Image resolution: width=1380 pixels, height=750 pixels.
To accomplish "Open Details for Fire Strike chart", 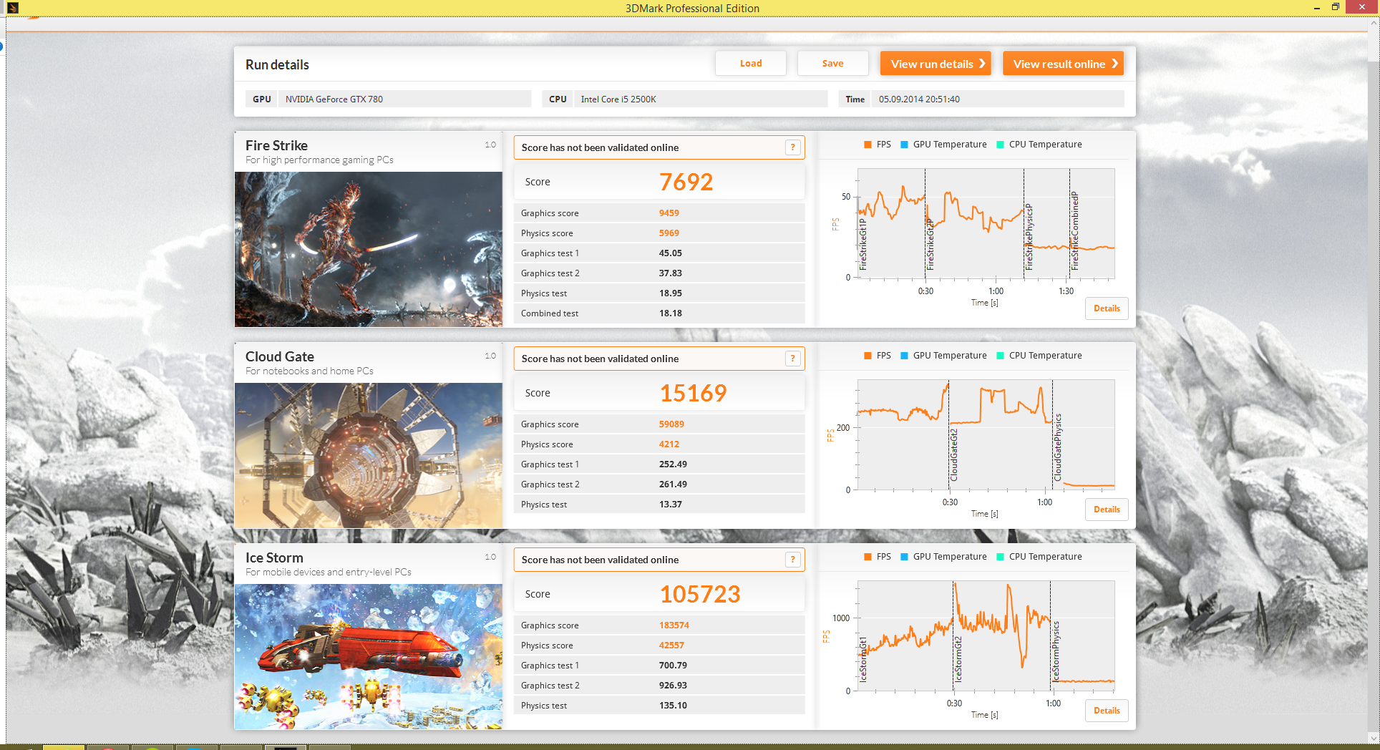I will (x=1107, y=308).
